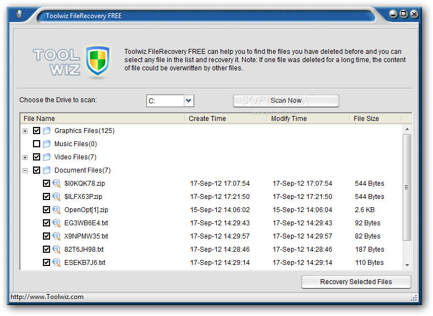Preview icon for ESEKB7J6.txt

point(57,263)
